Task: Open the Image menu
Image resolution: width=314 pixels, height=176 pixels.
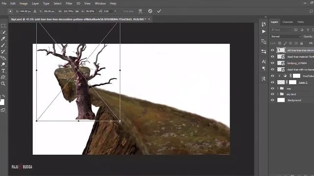Action: 24,3
